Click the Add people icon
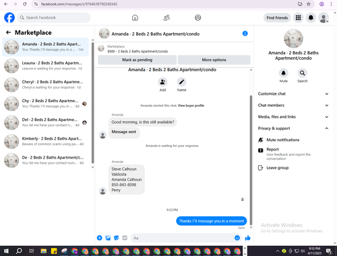The width and height of the screenshot is (337, 256). [x=162, y=82]
